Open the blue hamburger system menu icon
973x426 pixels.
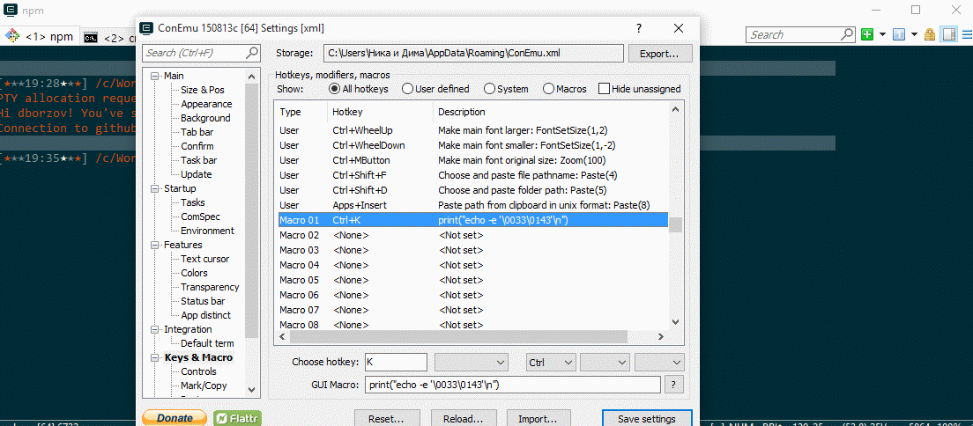pos(966,34)
